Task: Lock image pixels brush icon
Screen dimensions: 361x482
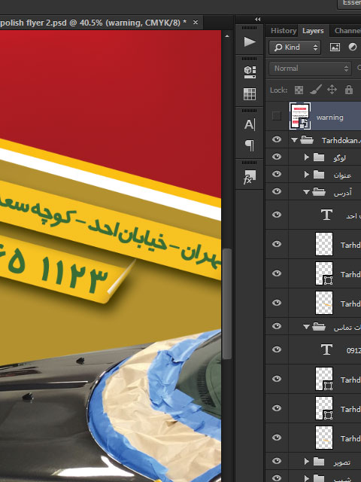Action: click(x=315, y=90)
